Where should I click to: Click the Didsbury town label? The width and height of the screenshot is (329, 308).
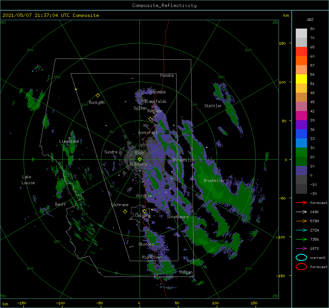(138, 164)
